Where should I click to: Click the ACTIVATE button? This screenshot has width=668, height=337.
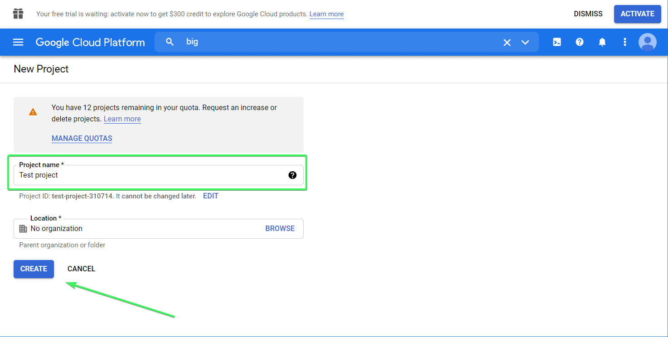coord(638,14)
